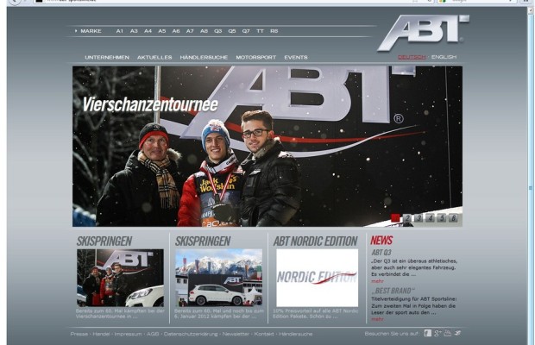Viewport: 535px width, 345px height.
Task: Open the Newsletter footer link
Action: 236,334
